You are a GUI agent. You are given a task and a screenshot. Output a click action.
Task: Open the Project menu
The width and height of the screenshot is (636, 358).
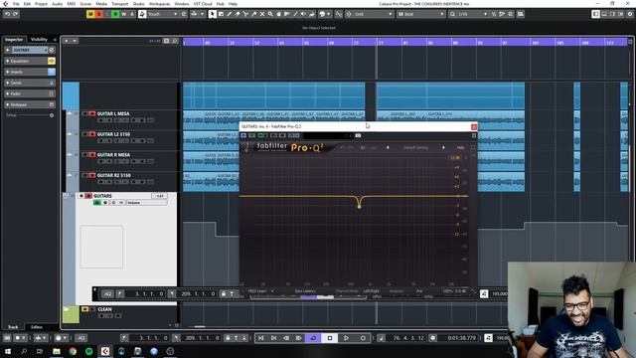(41, 4)
